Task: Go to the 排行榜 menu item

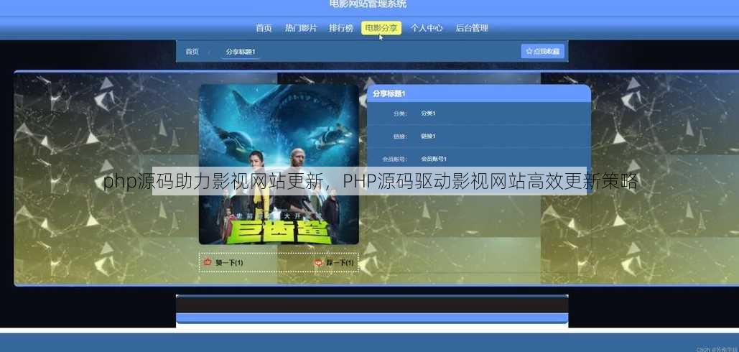Action: [x=341, y=28]
